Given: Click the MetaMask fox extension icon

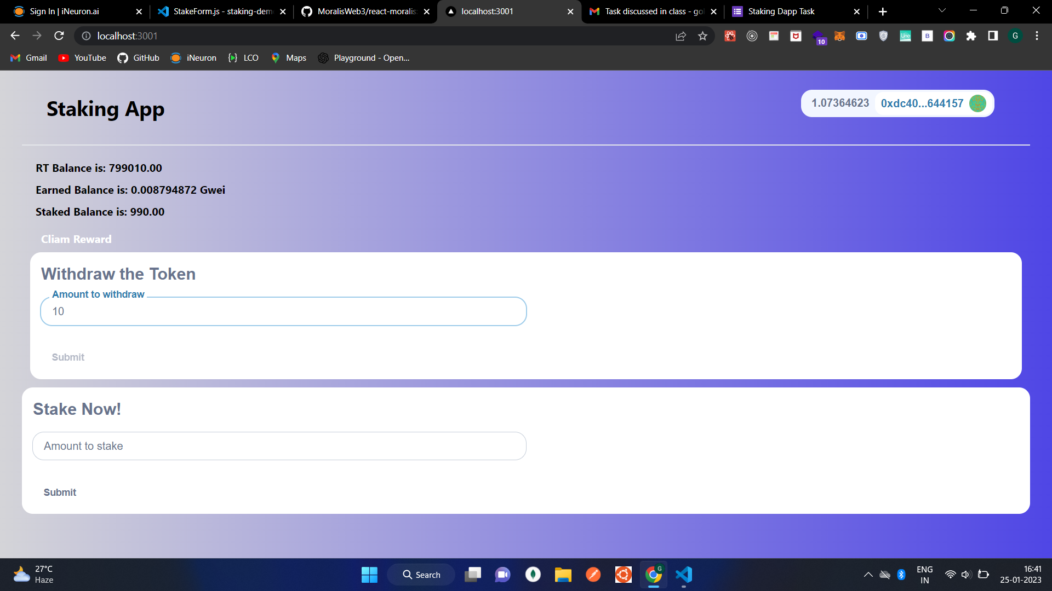Looking at the screenshot, I should click(839, 36).
